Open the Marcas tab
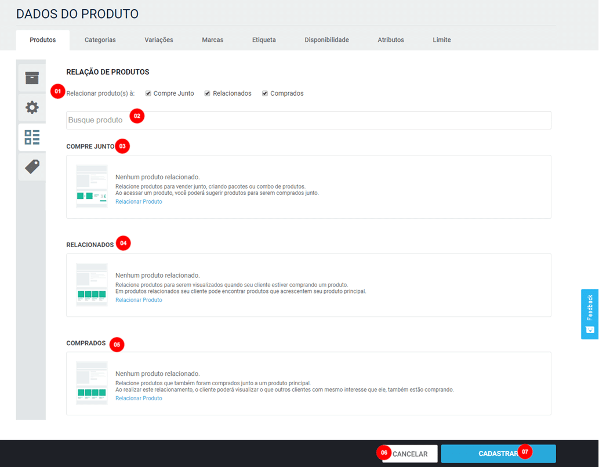Screen dimensions: 599x467 point(212,40)
